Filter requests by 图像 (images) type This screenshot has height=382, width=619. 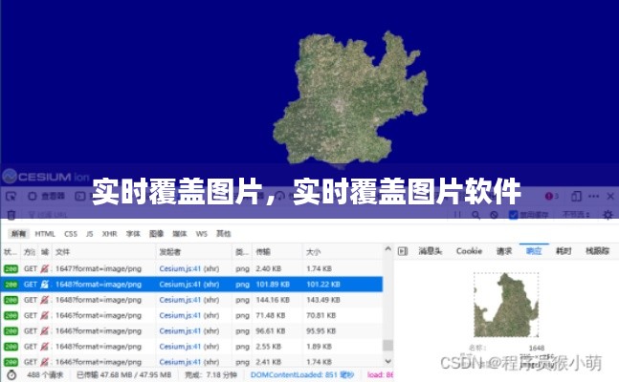157,233
